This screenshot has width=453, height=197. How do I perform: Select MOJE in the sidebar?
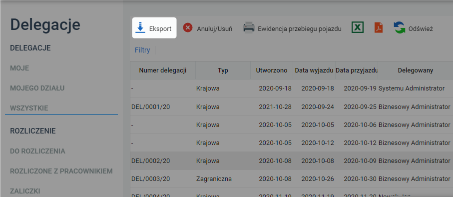pyautogui.click(x=19, y=68)
